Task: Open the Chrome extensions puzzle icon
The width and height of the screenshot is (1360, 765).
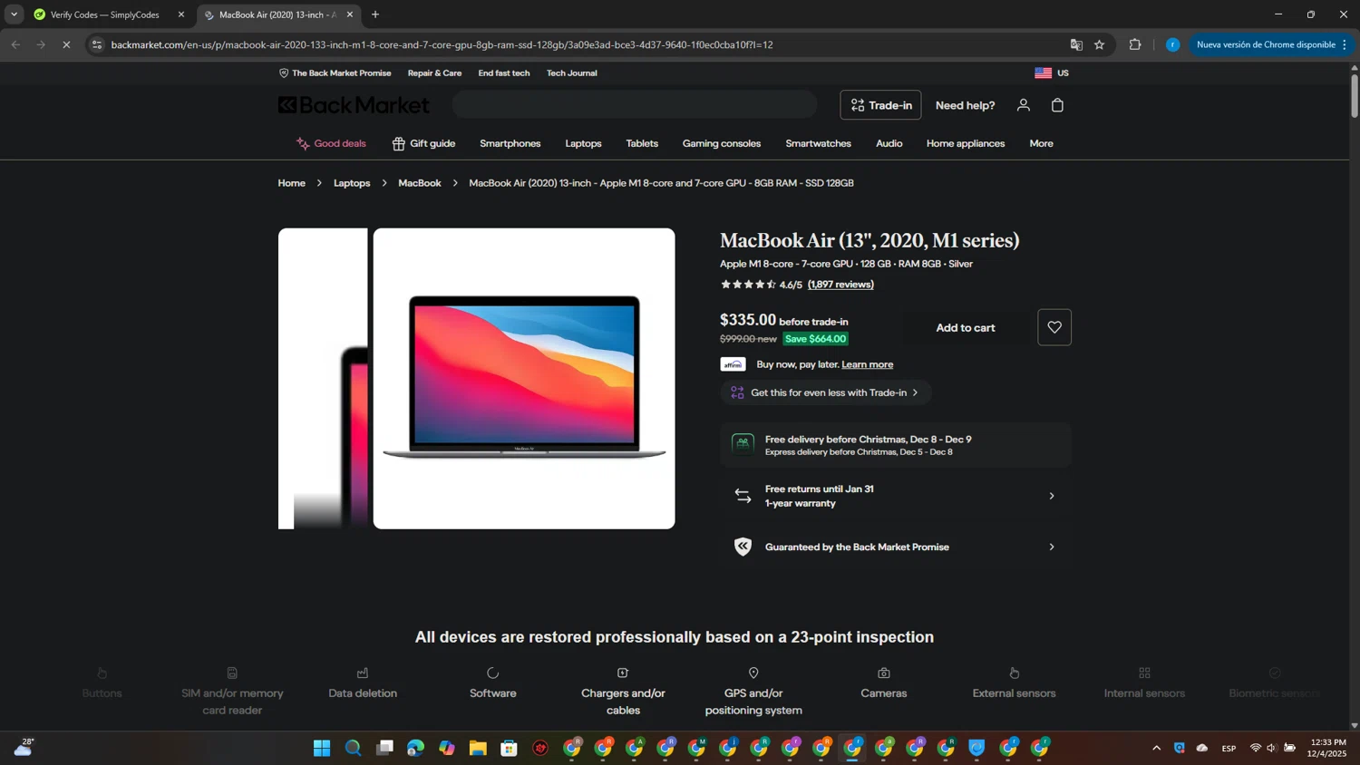Action: pyautogui.click(x=1134, y=44)
